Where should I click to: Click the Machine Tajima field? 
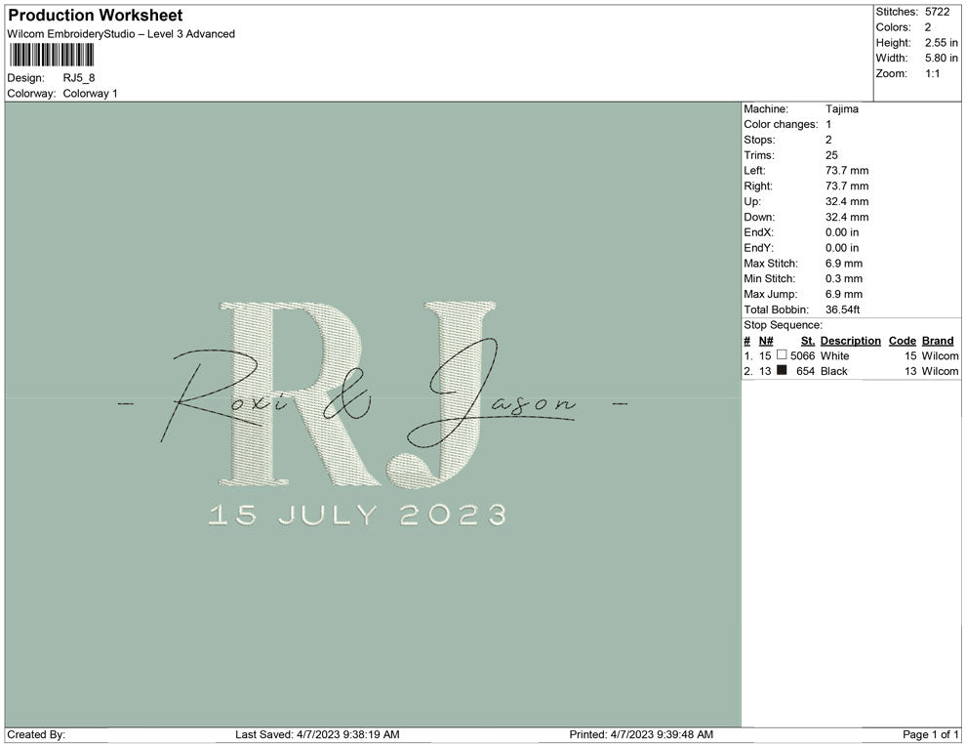(841, 109)
